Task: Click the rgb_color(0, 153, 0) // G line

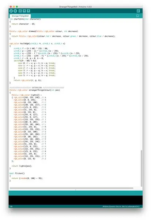Action: (30, 112)
